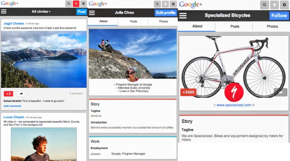Toggle the +3505 button on Specialized page
The height and width of the screenshot is (161, 290).
[x=188, y=92]
